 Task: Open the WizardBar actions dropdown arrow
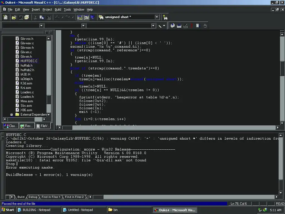164,26
